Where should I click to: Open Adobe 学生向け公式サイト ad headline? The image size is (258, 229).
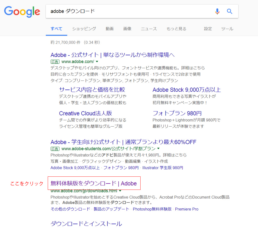point(123,142)
